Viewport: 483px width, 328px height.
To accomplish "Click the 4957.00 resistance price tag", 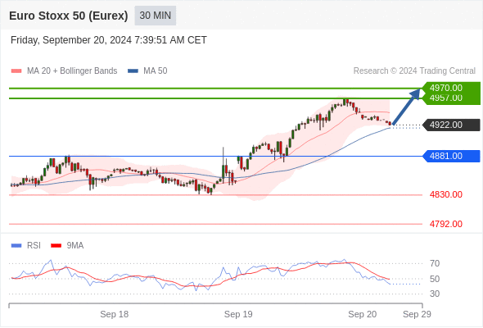I will point(451,98).
